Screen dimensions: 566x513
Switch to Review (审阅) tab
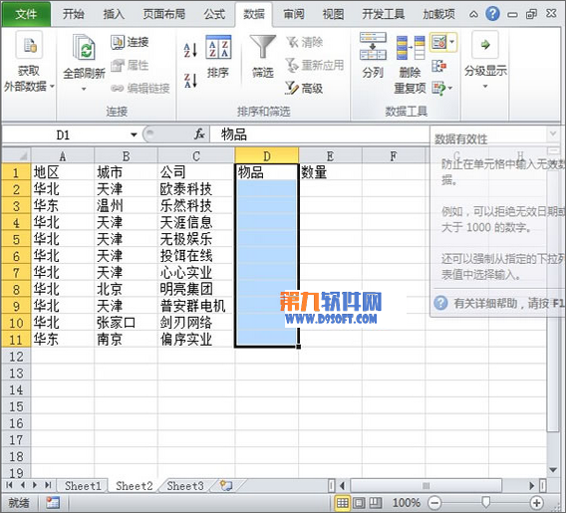coord(294,14)
